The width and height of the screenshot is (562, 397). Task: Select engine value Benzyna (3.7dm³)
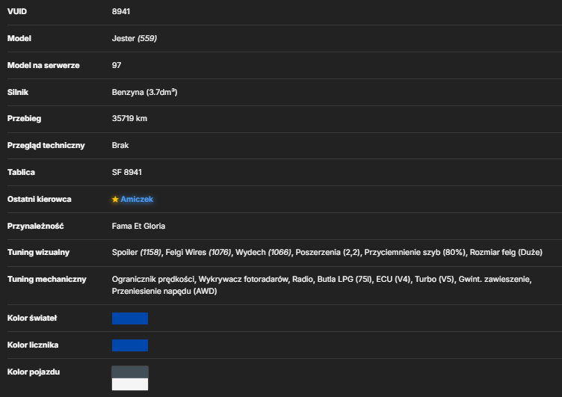pos(144,92)
